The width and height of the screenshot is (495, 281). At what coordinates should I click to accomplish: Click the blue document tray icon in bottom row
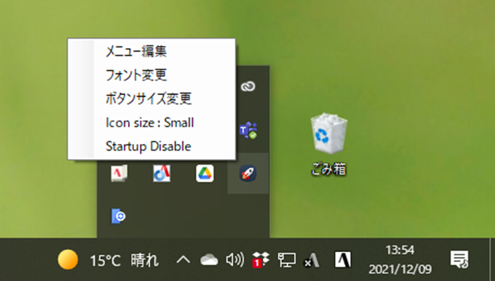(x=118, y=216)
